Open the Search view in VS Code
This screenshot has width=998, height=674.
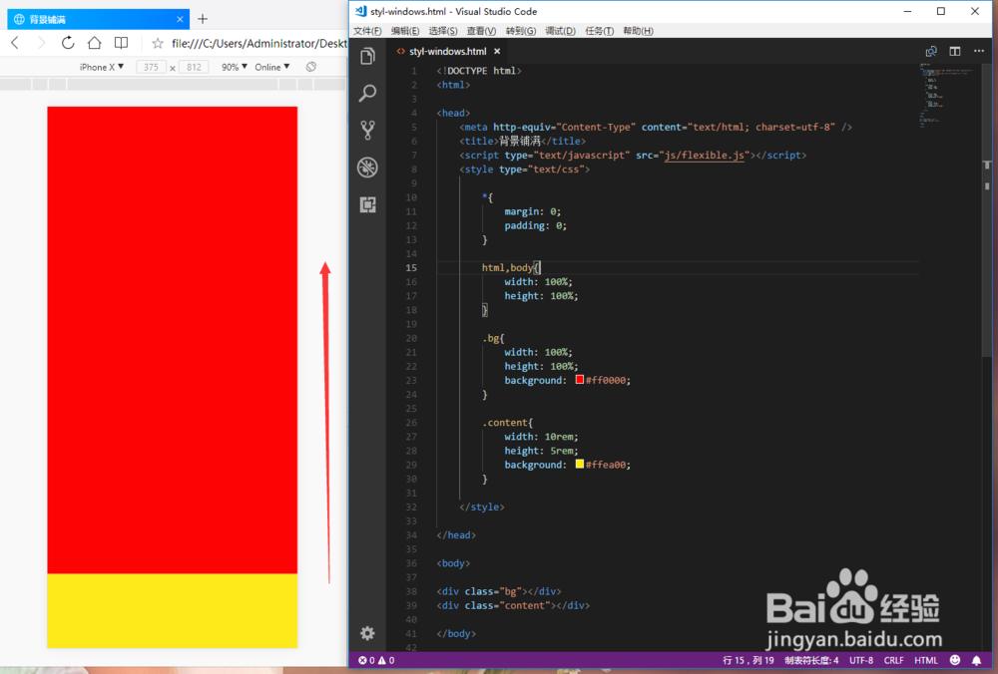click(367, 93)
